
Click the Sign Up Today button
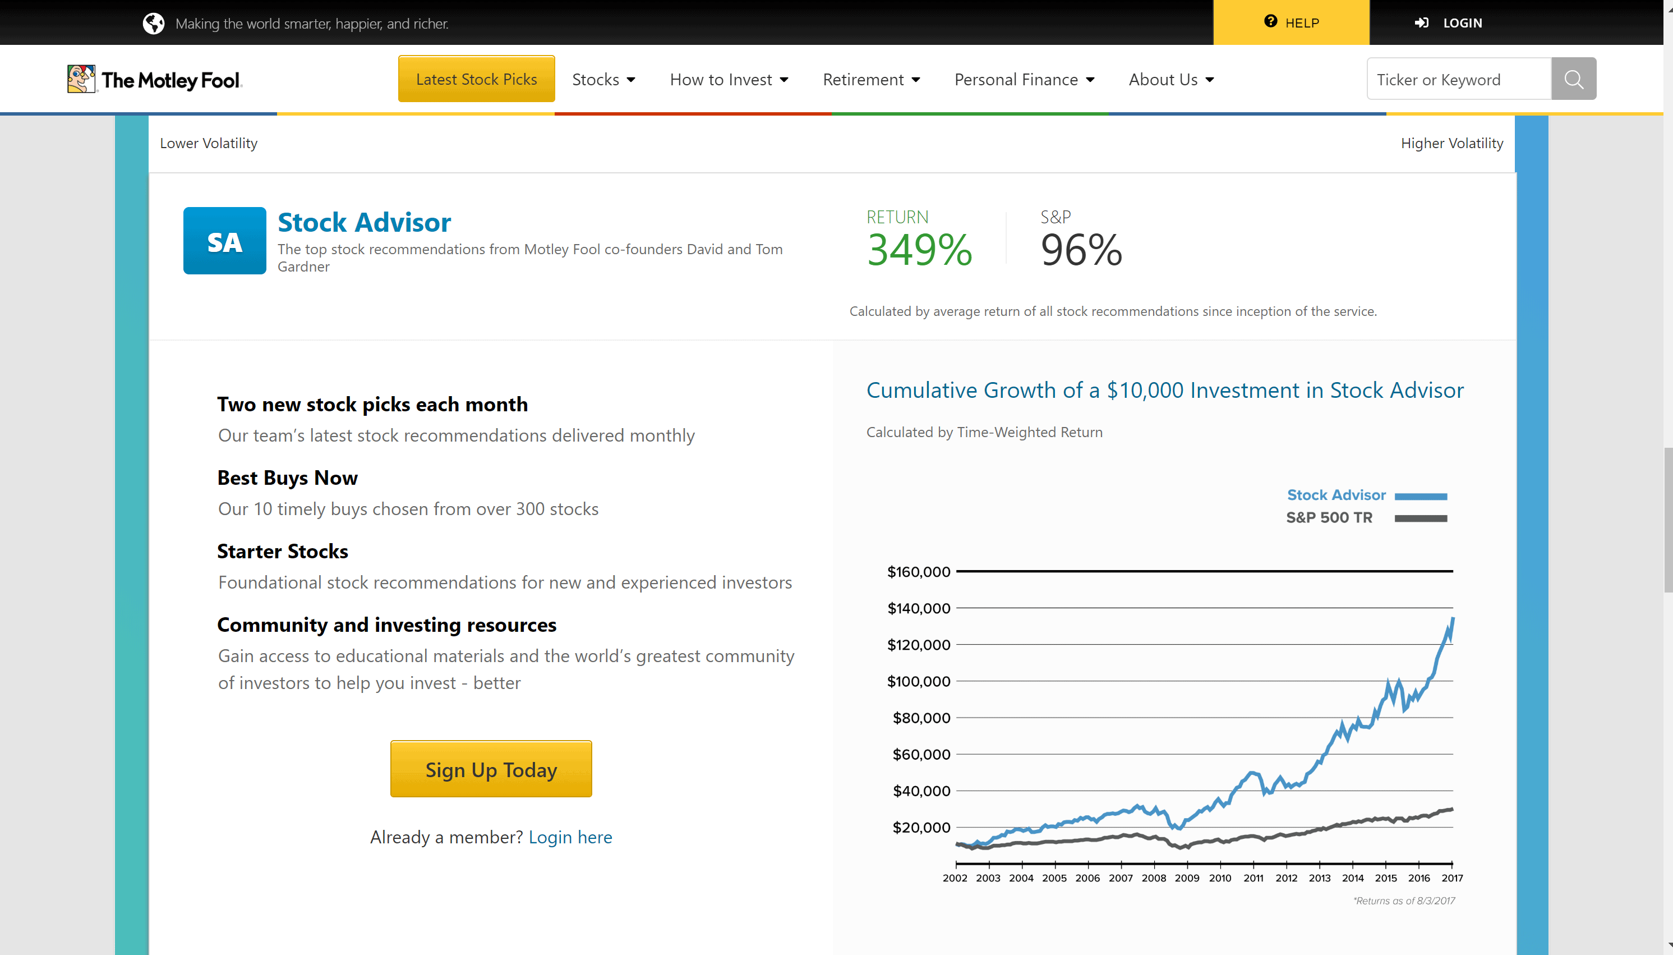tap(491, 769)
